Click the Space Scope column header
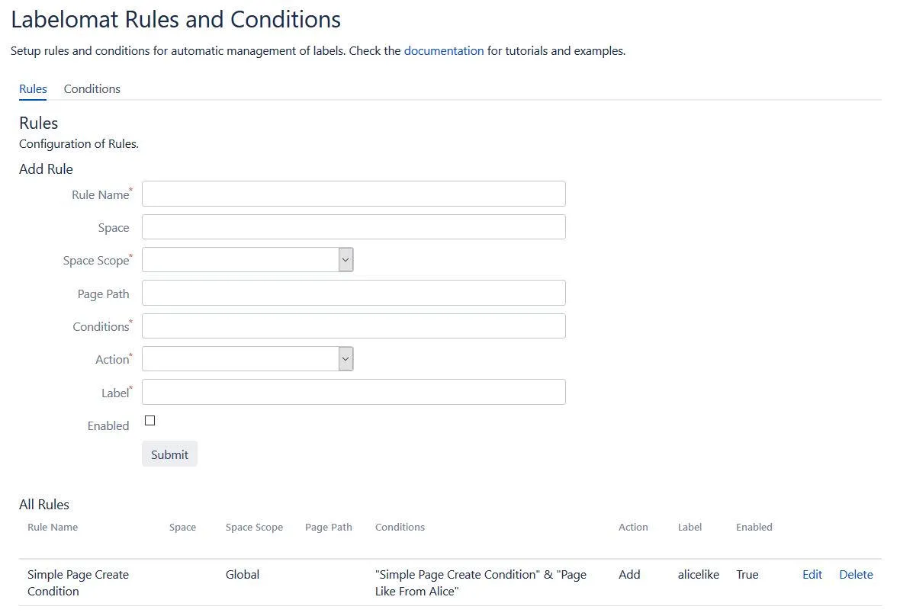Viewport: 900px width, 616px height. (x=254, y=527)
